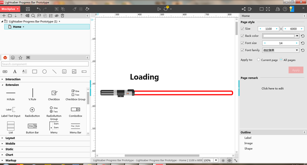Click the Share icon in top toolbar
Image resolution: width=307 pixels, height=165 pixels.
coord(243,9)
